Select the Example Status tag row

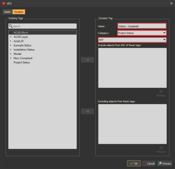(42, 45)
